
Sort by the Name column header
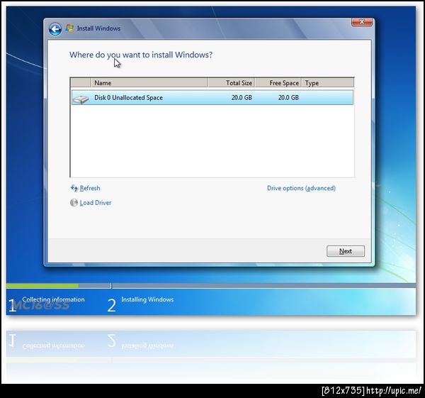149,83
